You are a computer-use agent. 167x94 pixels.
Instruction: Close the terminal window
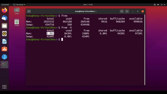pos(143,11)
